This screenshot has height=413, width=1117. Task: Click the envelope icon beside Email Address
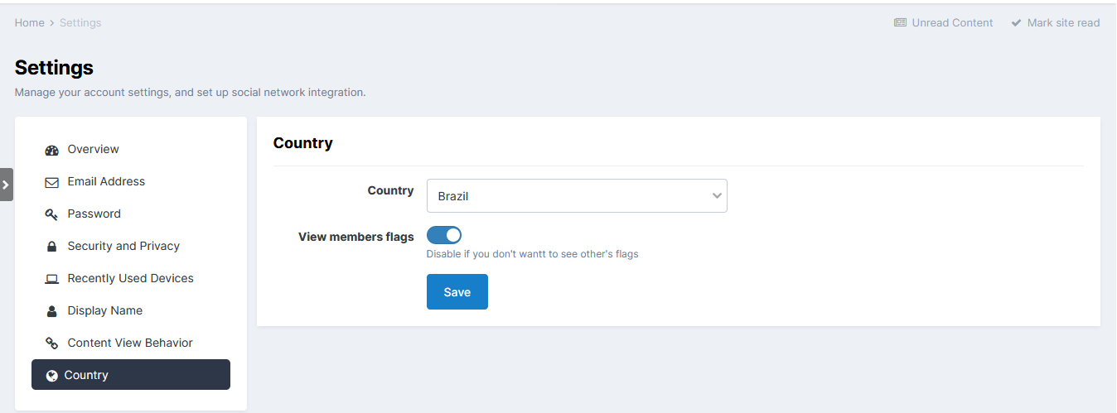pyautogui.click(x=51, y=182)
